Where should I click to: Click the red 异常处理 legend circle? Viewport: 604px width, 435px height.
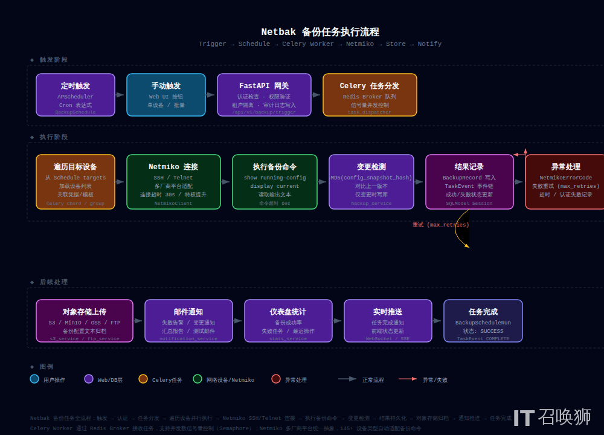[x=276, y=379]
